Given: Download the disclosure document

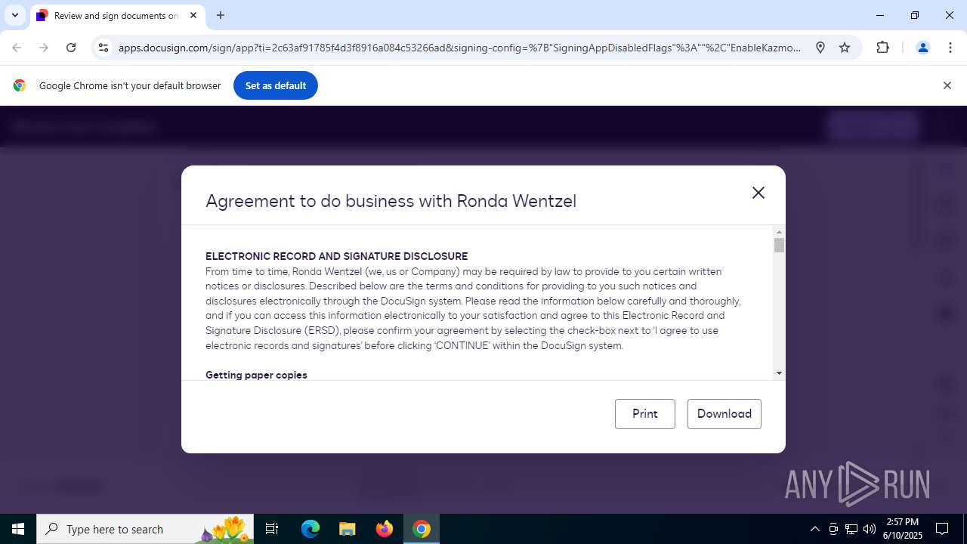Looking at the screenshot, I should (724, 414).
